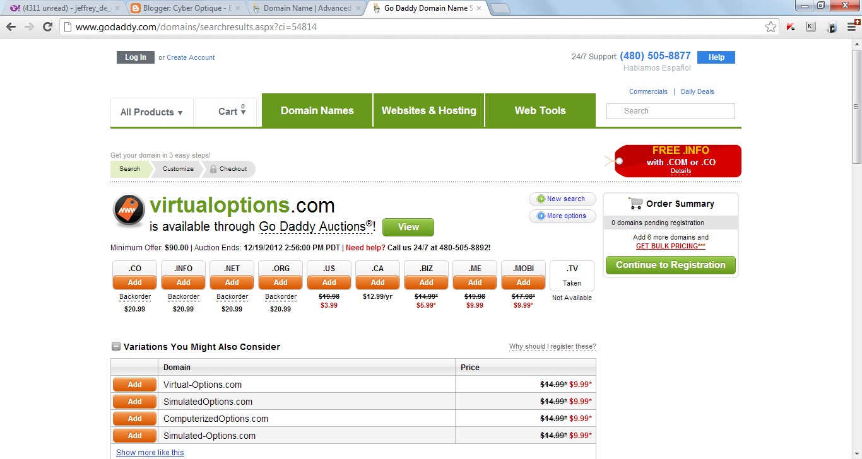Click the orange domain tag icon
862x459 pixels.
[x=129, y=211]
